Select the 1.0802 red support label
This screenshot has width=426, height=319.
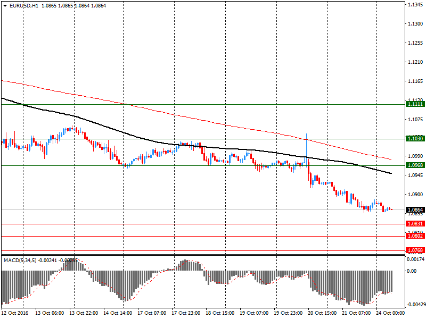point(415,236)
